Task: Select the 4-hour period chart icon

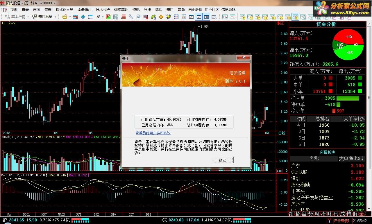Action: click(288, 17)
